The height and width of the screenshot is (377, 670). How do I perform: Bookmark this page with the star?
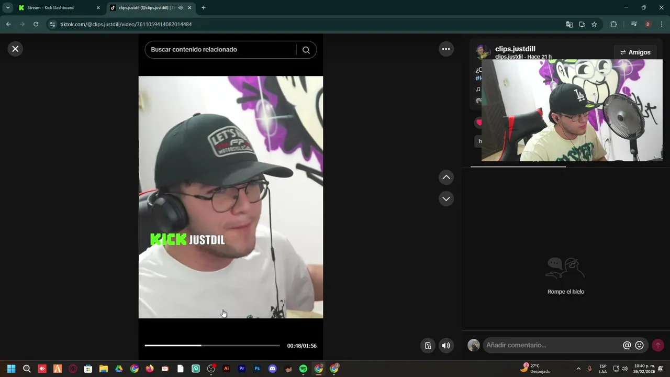coord(594,24)
